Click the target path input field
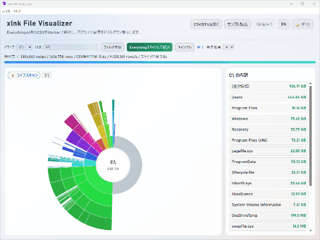320x240 pixels. [x=71, y=47]
